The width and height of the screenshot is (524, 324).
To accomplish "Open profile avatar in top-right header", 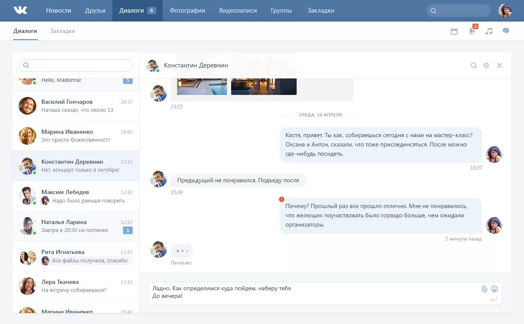I will [505, 11].
